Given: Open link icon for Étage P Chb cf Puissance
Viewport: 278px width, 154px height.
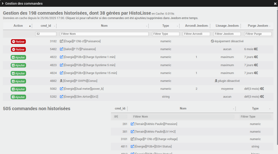Looking at the screenshot, I should [61, 41].
